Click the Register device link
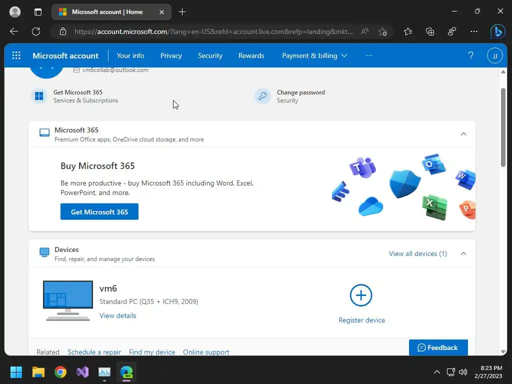The height and width of the screenshot is (384, 512). [361, 320]
